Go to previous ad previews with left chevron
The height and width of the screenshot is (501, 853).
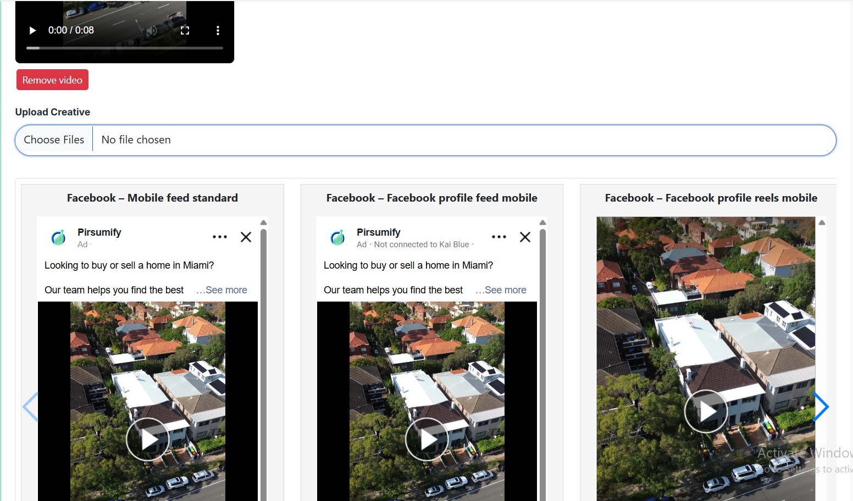click(30, 407)
